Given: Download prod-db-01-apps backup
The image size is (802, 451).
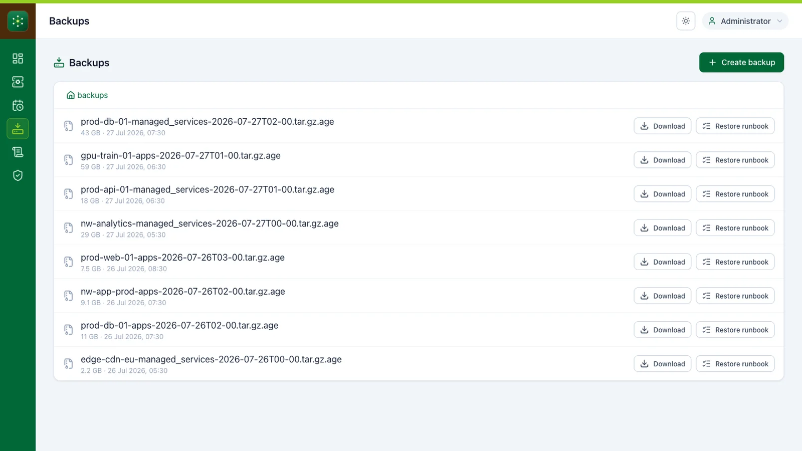Looking at the screenshot, I should [663, 330].
